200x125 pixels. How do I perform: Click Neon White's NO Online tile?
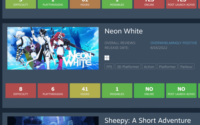149,91
